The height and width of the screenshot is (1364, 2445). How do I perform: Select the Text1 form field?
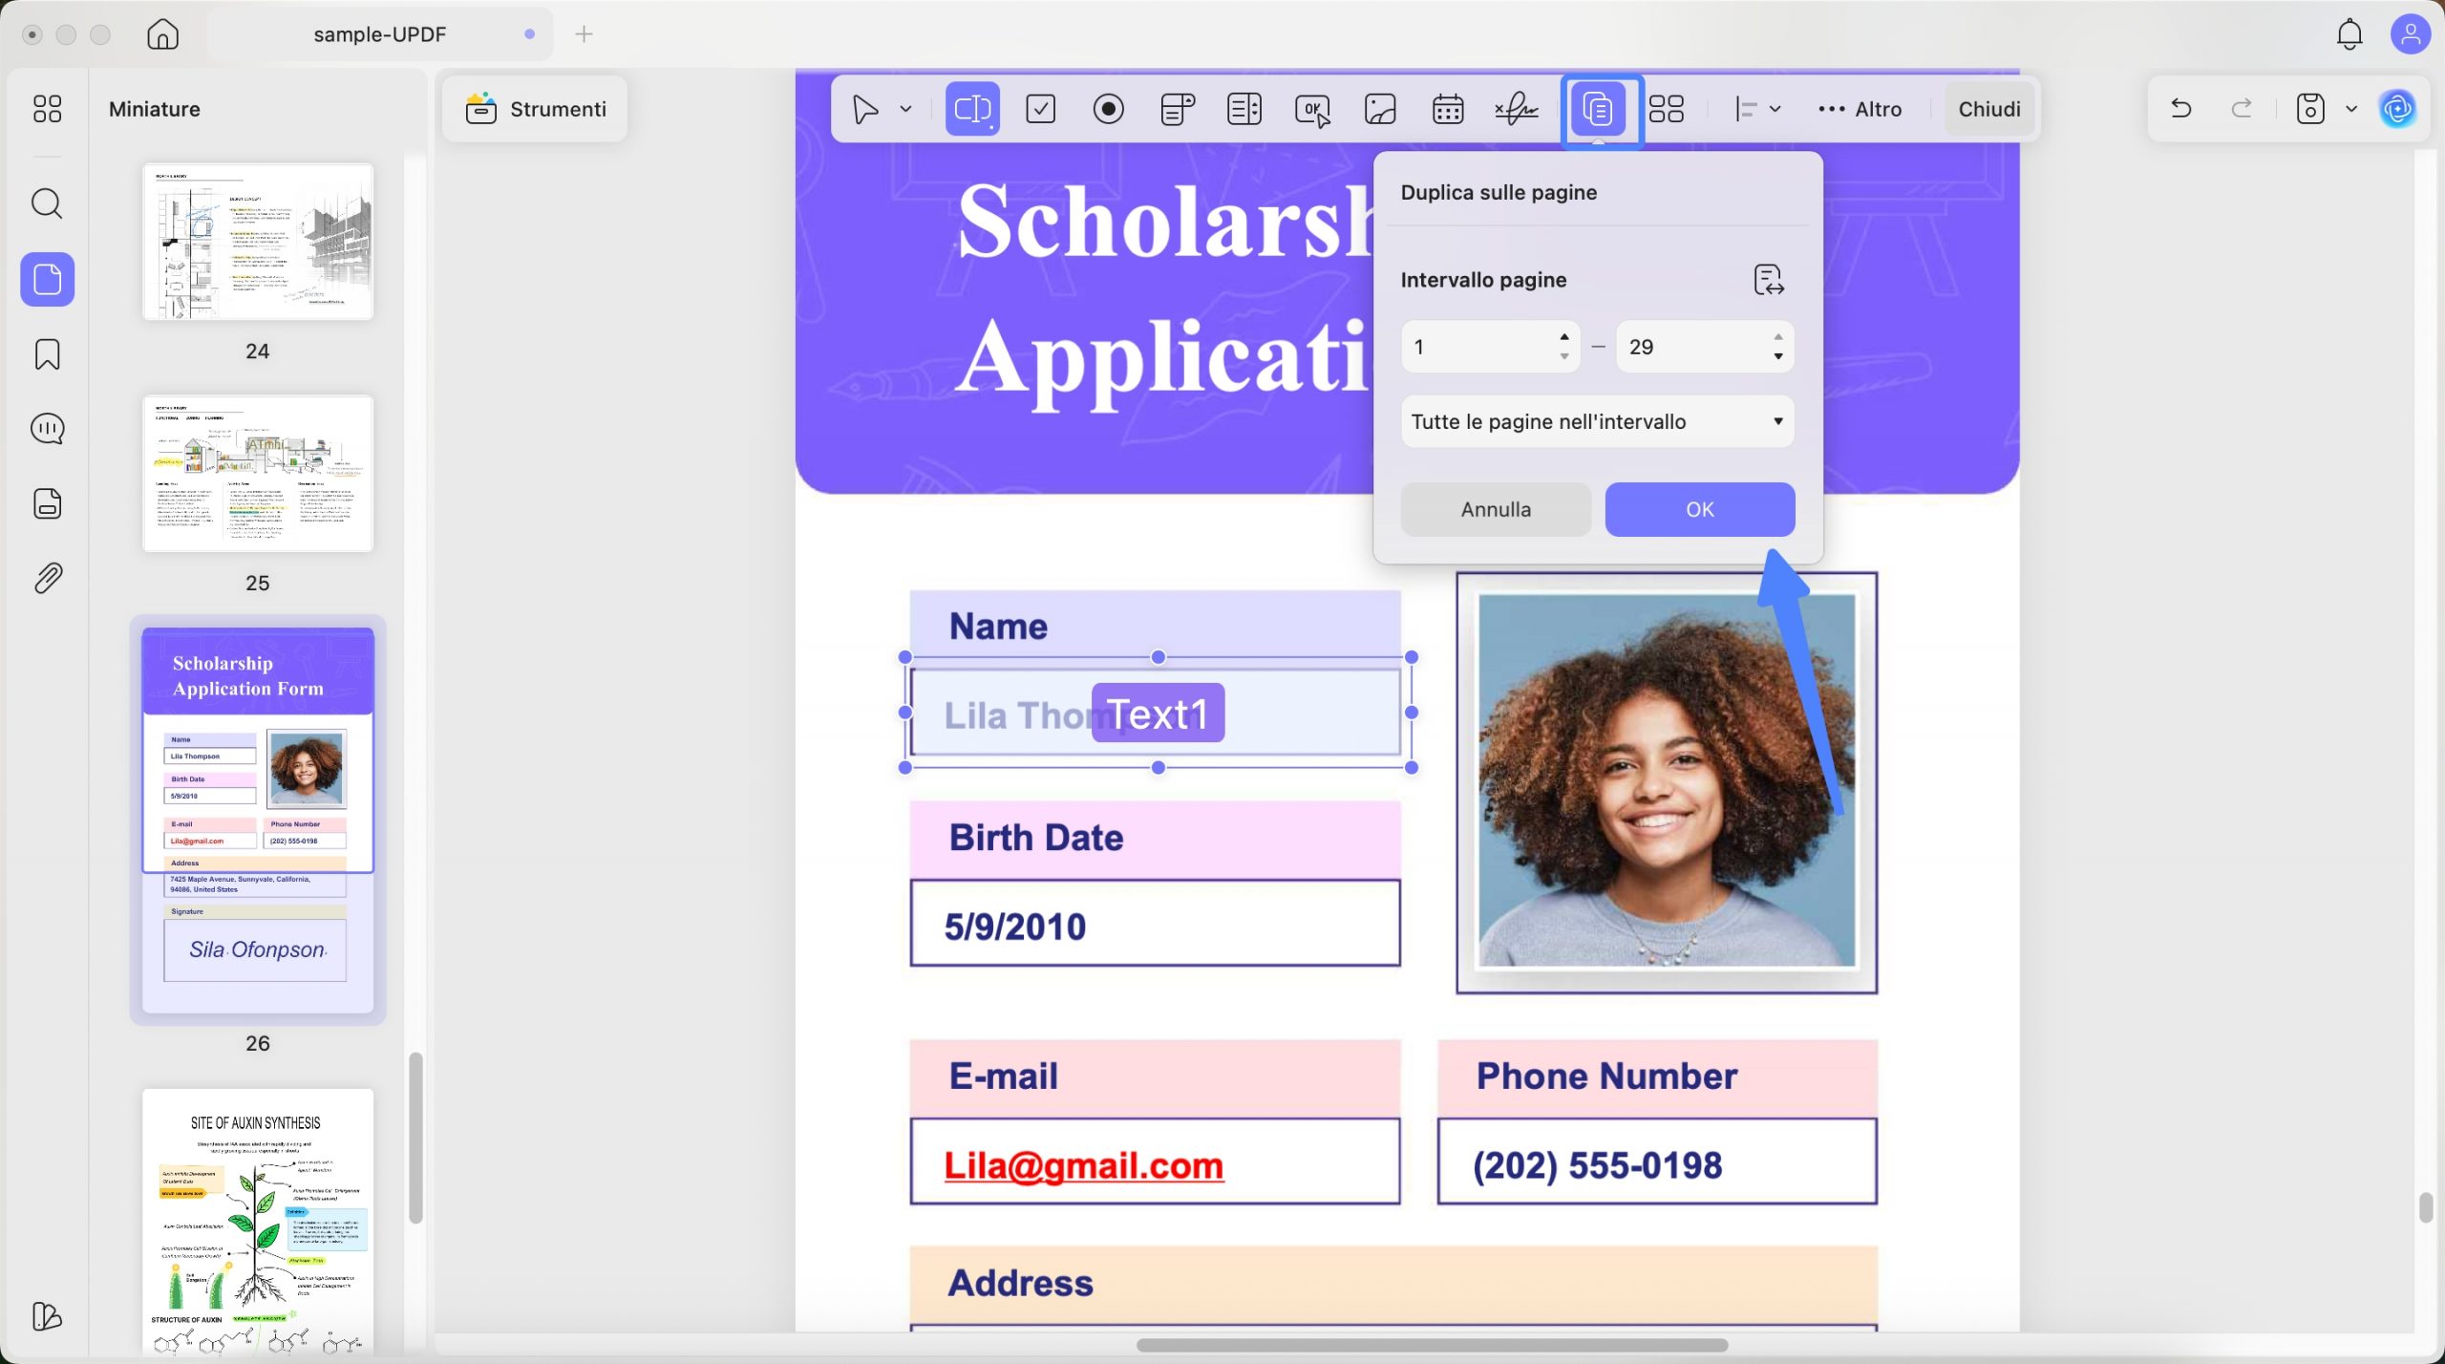pyautogui.click(x=1158, y=713)
